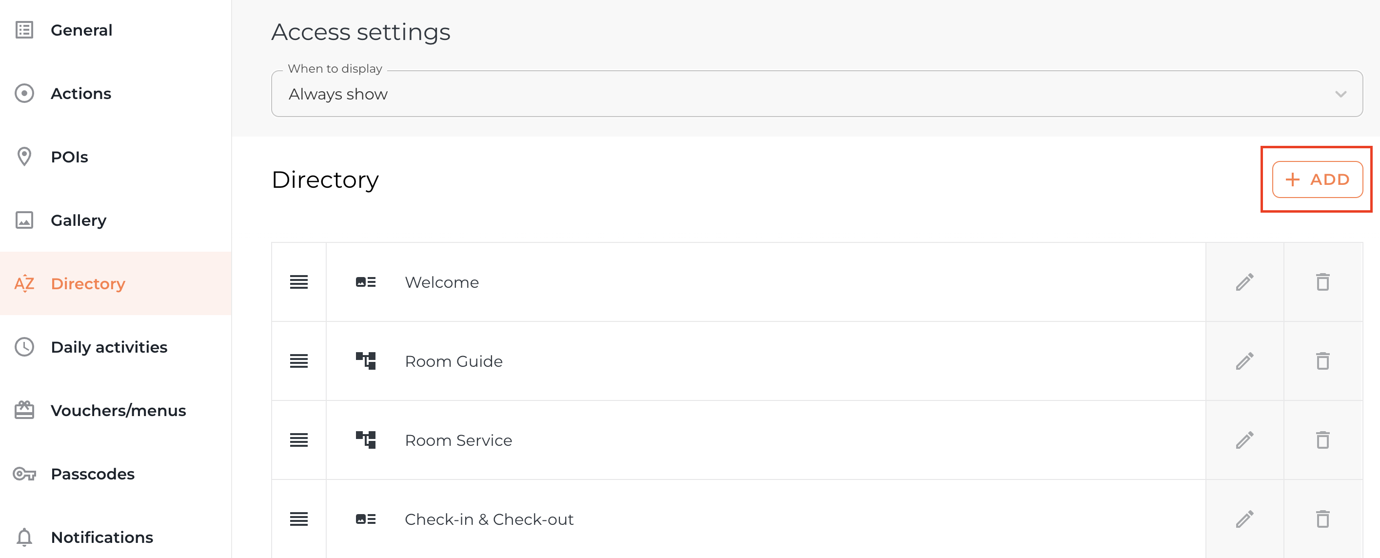Open the General settings section
This screenshot has width=1380, height=558.
click(x=81, y=30)
